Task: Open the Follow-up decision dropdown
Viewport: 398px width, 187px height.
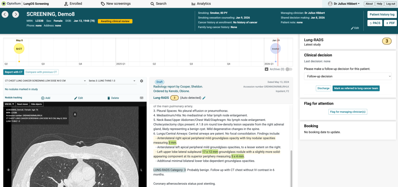Action: [348, 76]
